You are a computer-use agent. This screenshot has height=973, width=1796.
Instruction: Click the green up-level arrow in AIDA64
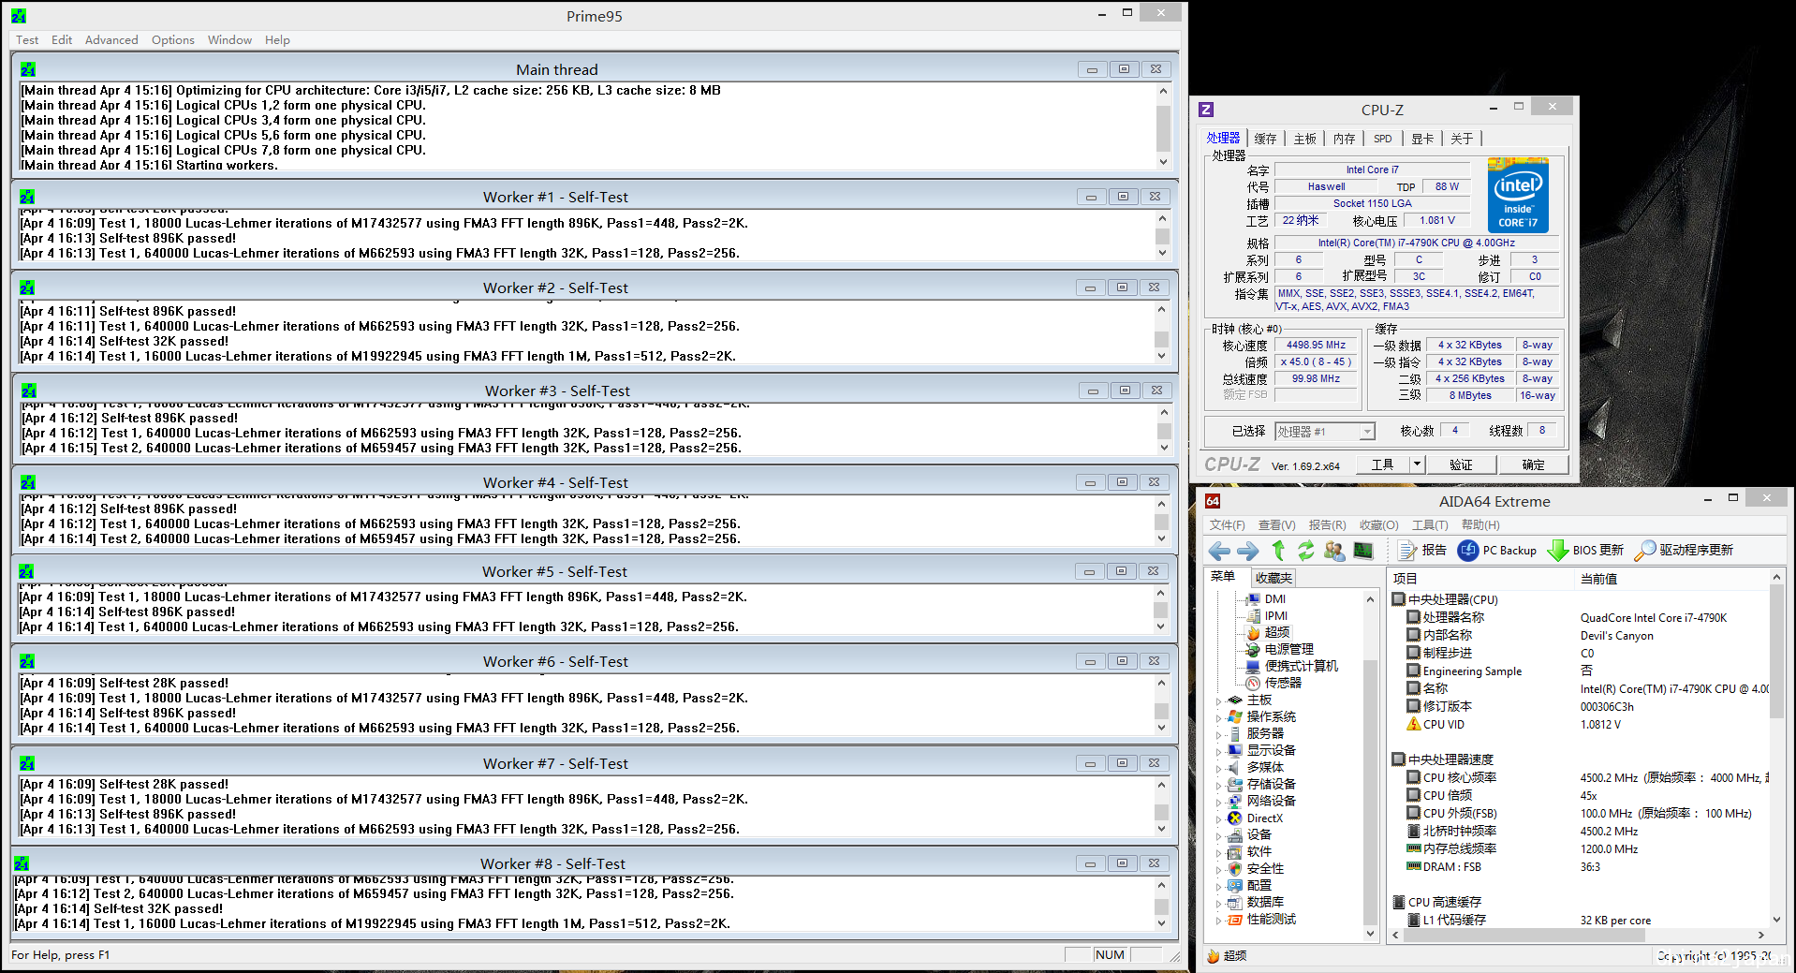tap(1278, 551)
